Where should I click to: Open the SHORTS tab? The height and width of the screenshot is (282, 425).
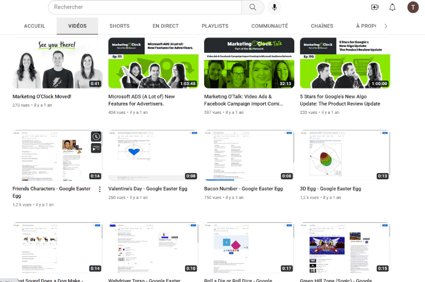(120, 26)
